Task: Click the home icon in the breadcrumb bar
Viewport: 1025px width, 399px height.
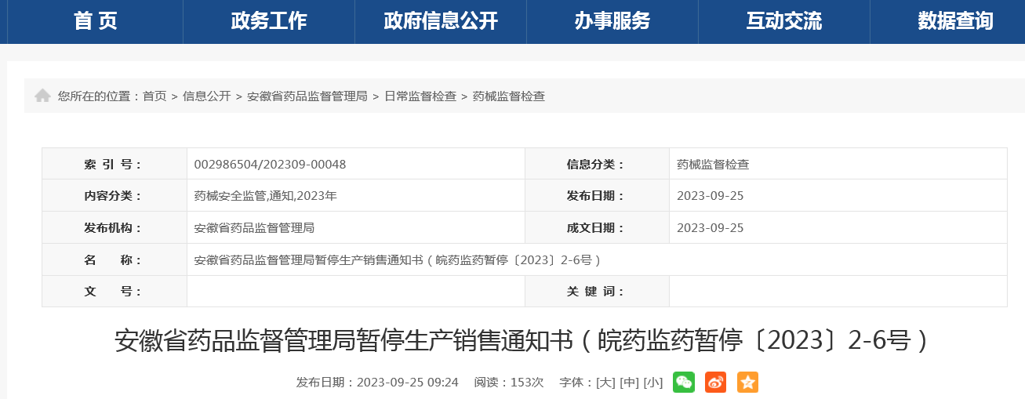Action: pos(42,96)
